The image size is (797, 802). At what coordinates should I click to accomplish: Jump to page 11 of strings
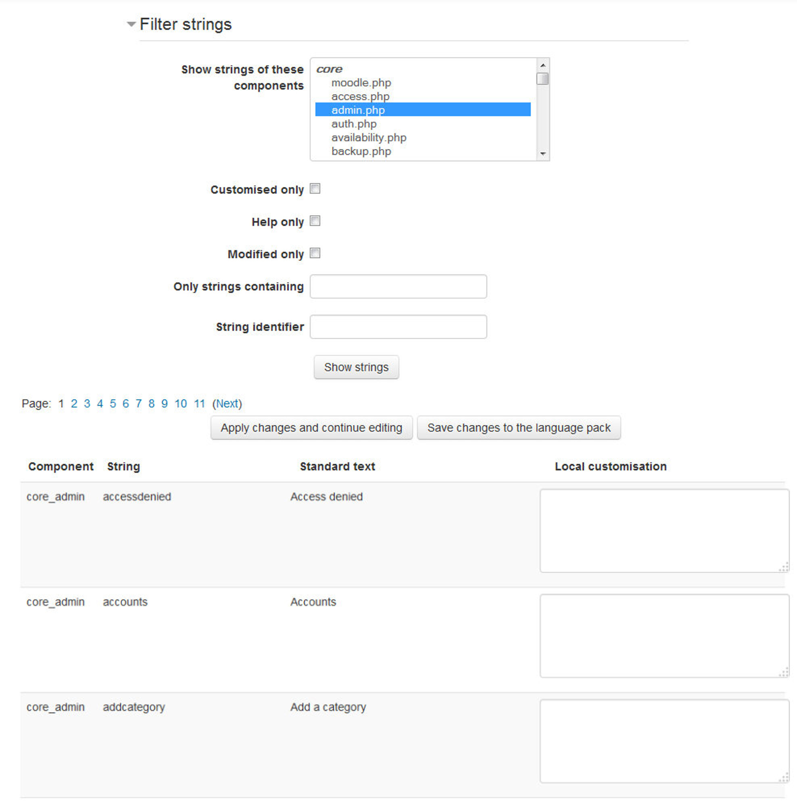coord(199,404)
